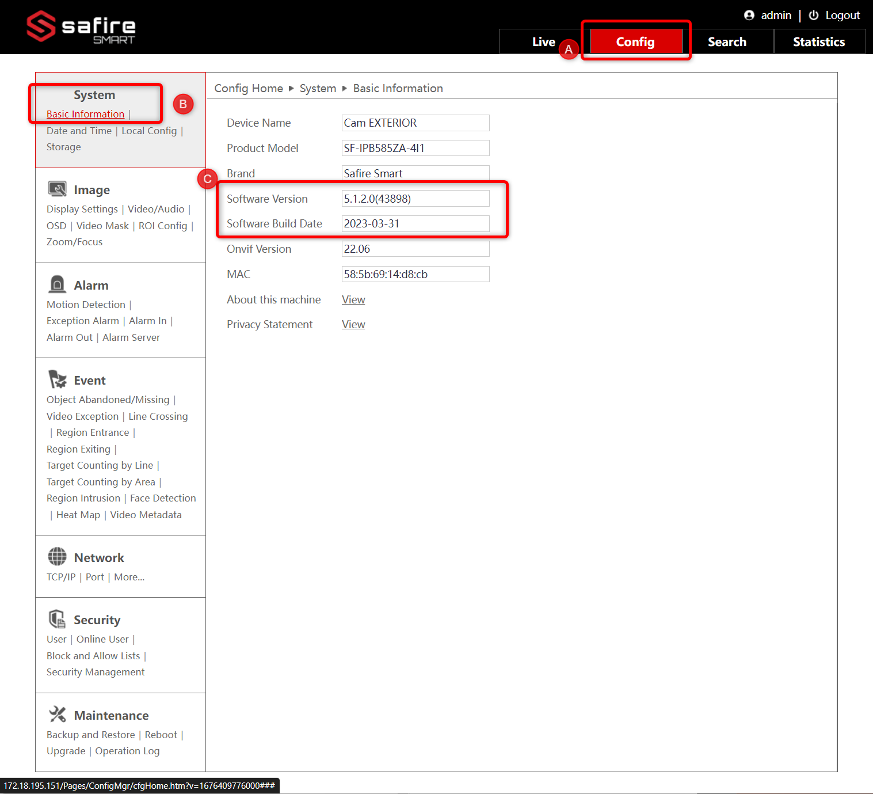Open the Statistics tab
The height and width of the screenshot is (794, 873).
pos(818,42)
